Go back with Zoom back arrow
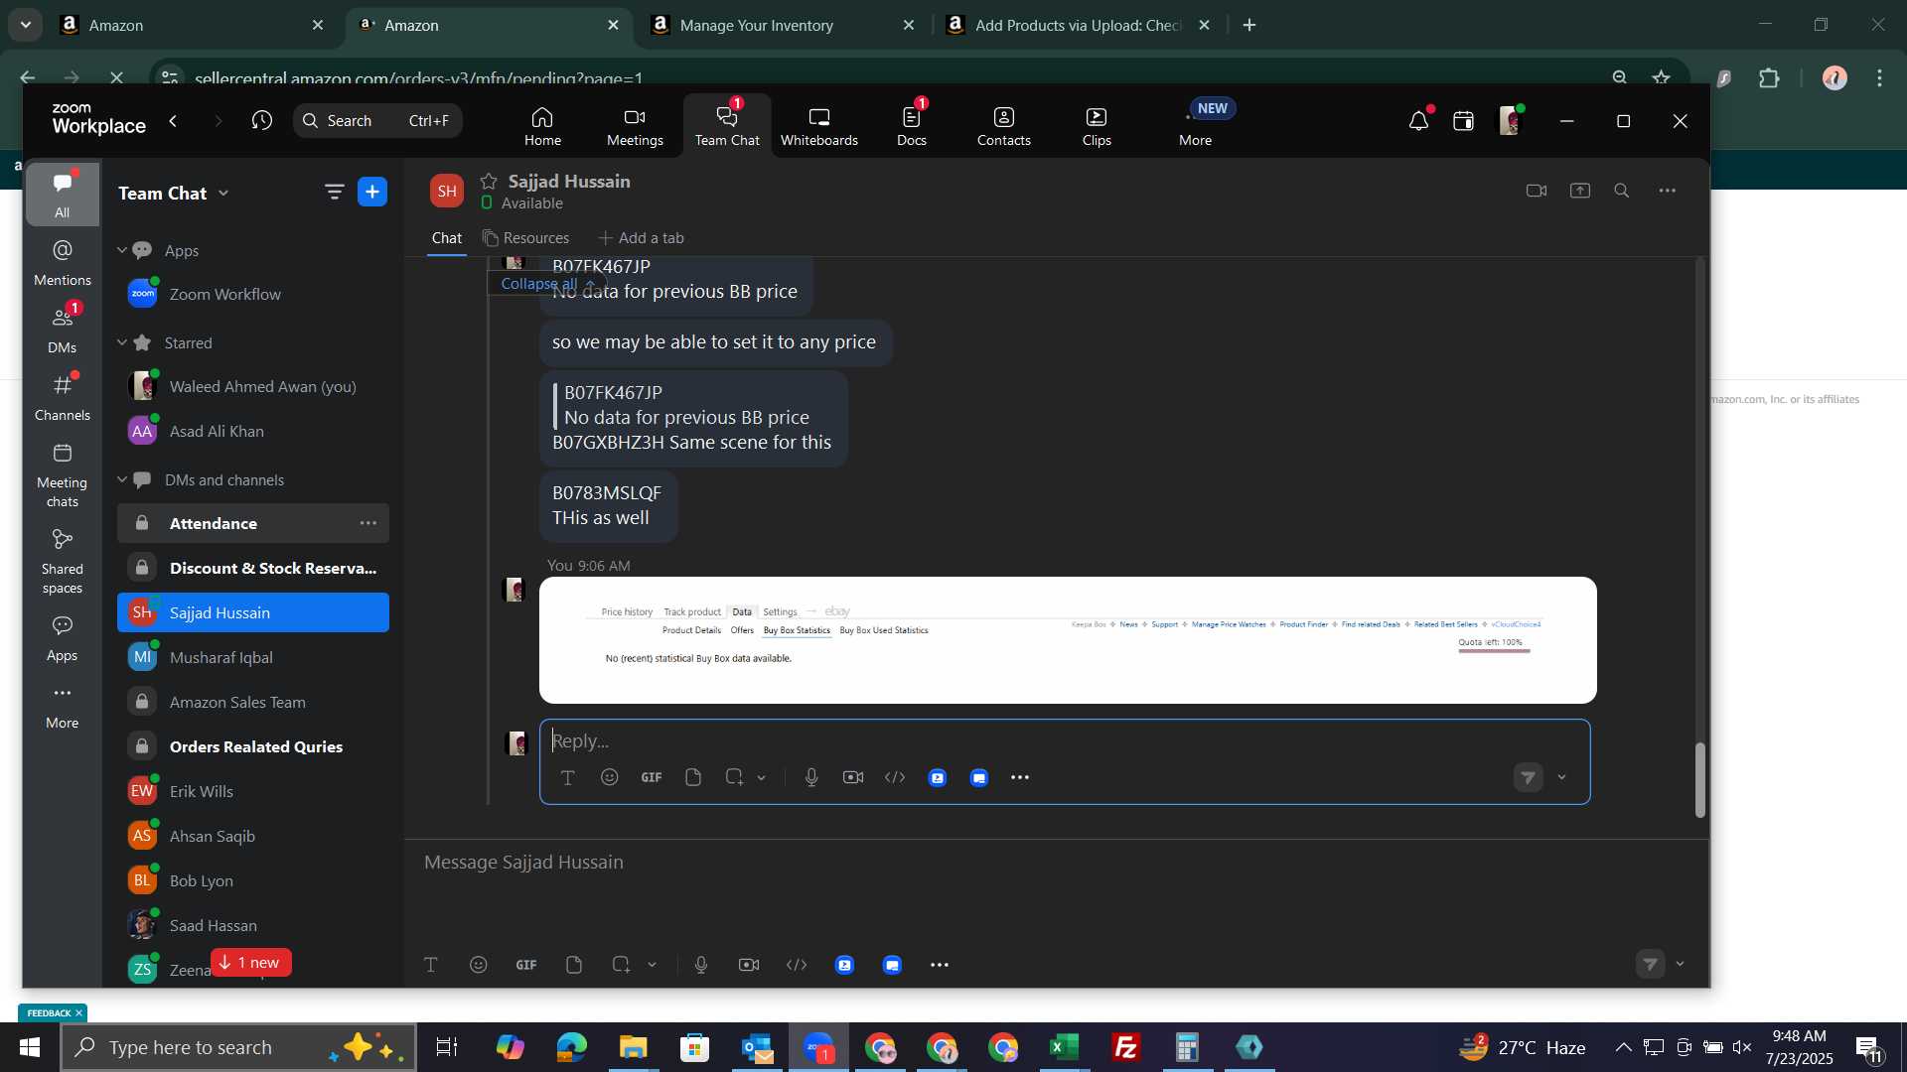Image resolution: width=1907 pixels, height=1072 pixels. pyautogui.click(x=174, y=121)
